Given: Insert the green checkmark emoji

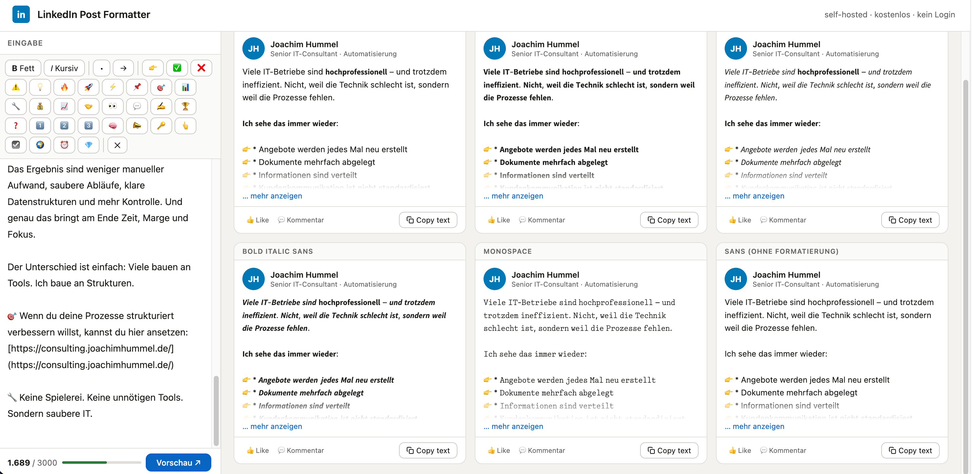Looking at the screenshot, I should [177, 68].
